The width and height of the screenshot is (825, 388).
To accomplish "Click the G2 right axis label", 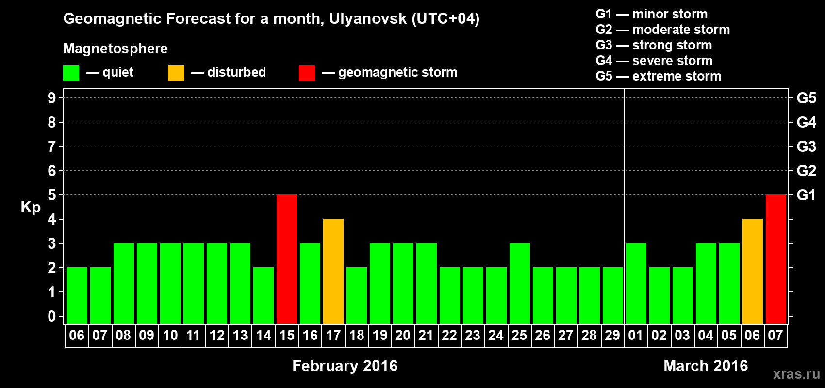I will 807,171.
